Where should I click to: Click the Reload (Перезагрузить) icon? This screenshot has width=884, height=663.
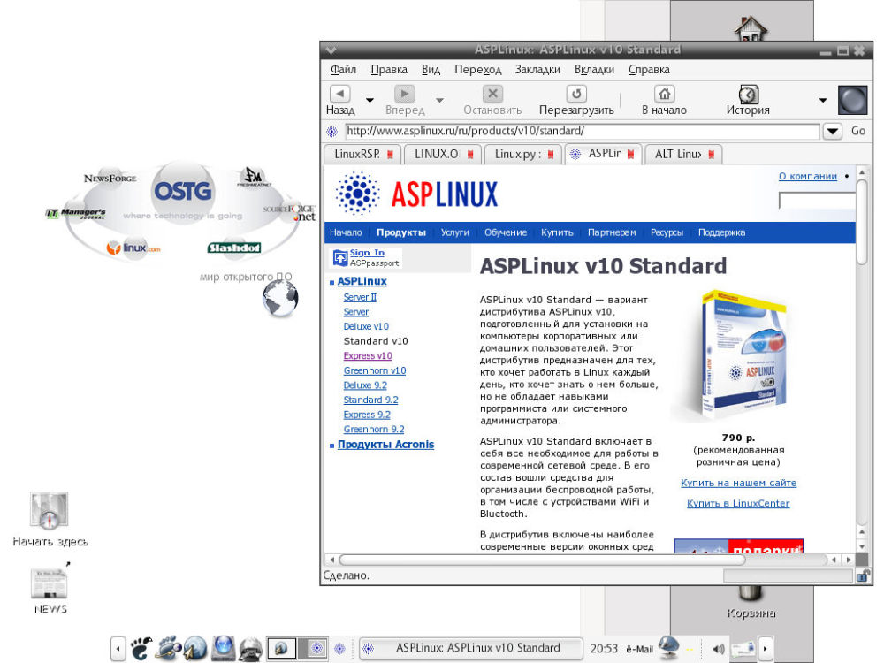[576, 94]
